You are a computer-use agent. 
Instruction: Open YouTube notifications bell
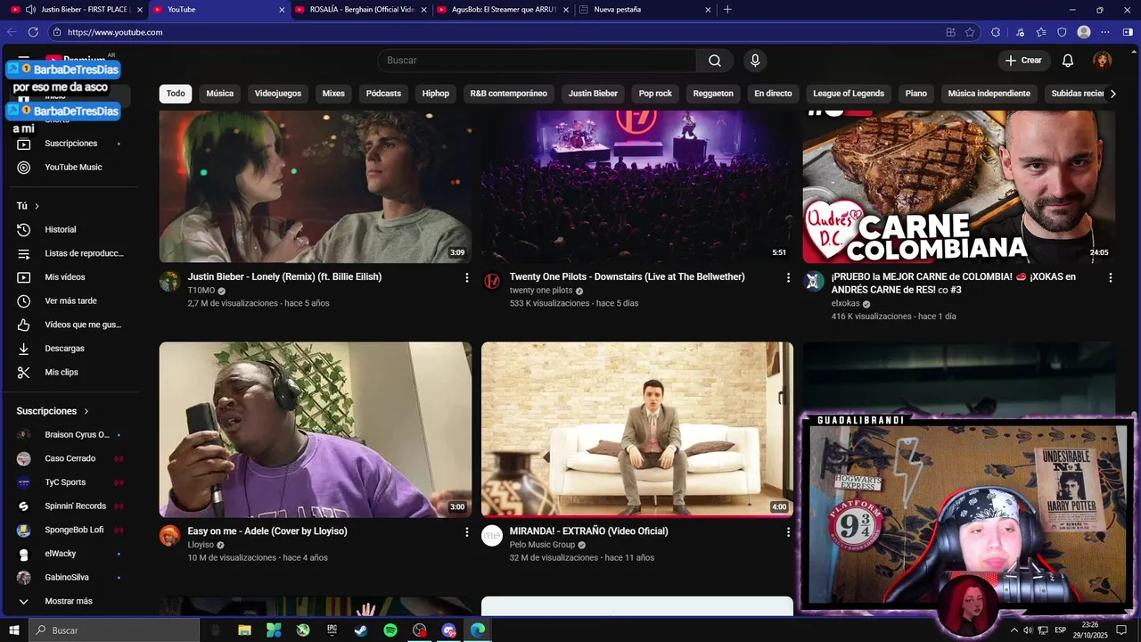[1068, 61]
